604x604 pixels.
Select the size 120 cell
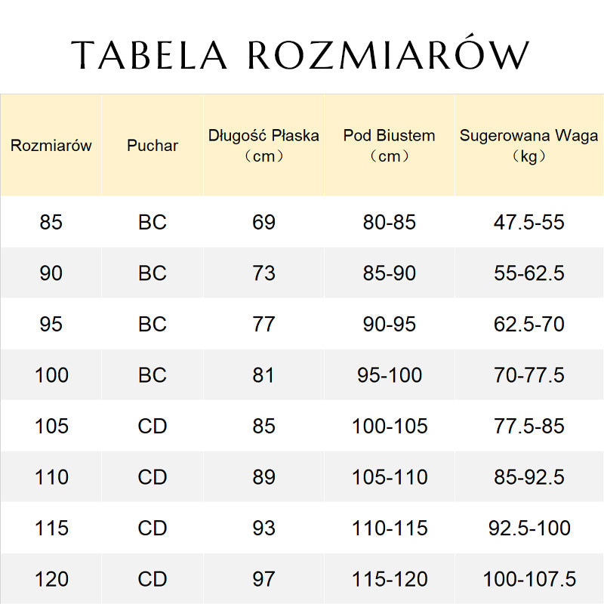coord(51,579)
